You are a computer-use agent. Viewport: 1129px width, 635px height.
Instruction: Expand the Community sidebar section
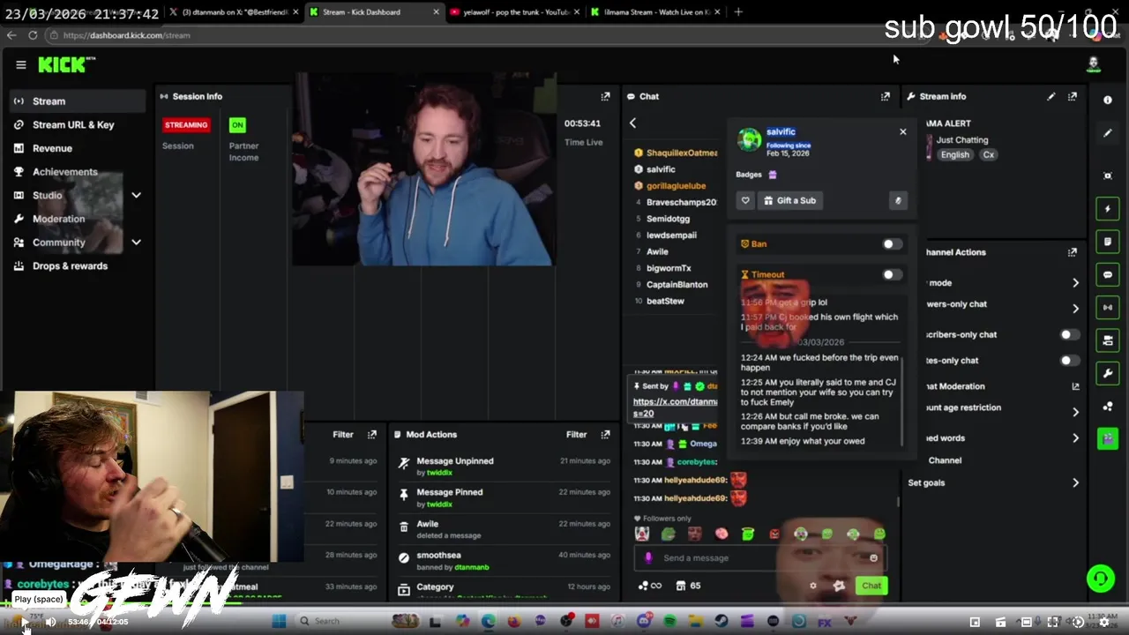(136, 242)
